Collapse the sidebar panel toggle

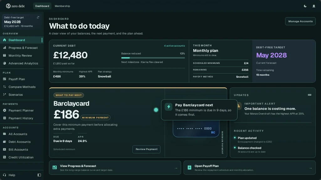point(39,175)
